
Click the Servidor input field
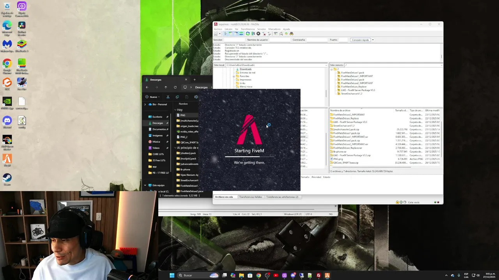point(234,40)
